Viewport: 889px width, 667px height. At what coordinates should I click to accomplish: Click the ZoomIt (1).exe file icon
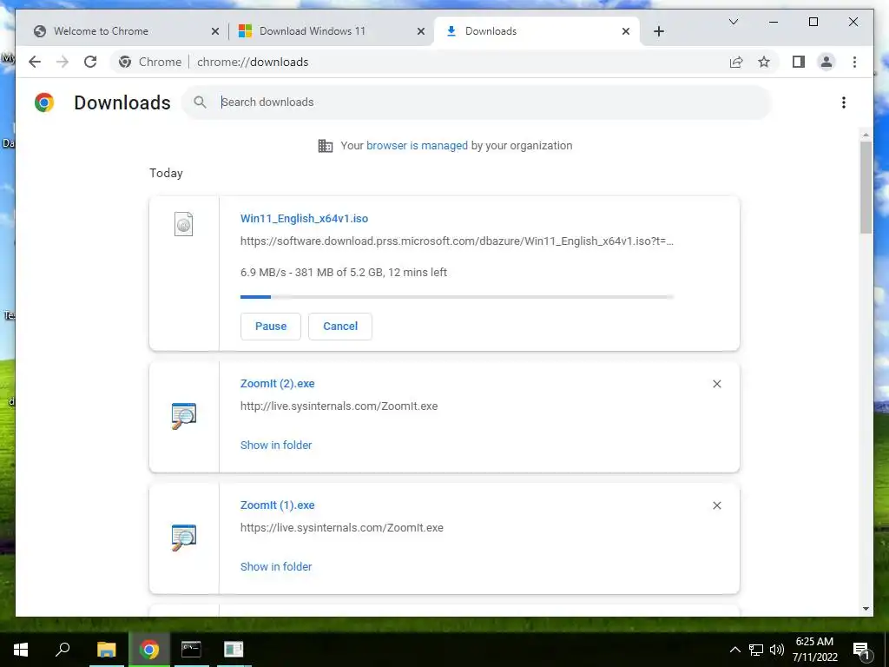(184, 537)
